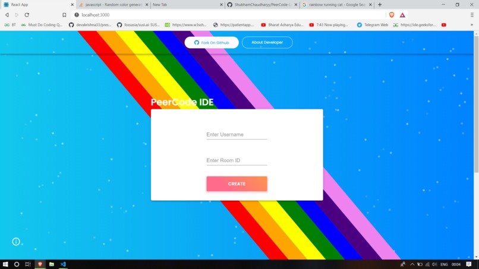Open the browser main menu
Screen dimensions: 479x269
click(x=472, y=15)
